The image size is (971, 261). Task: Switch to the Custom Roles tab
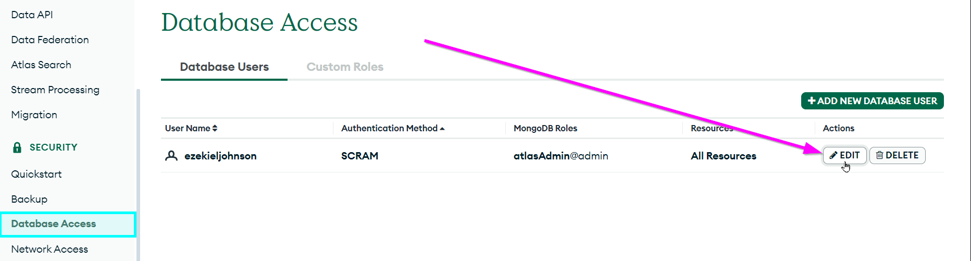[345, 67]
